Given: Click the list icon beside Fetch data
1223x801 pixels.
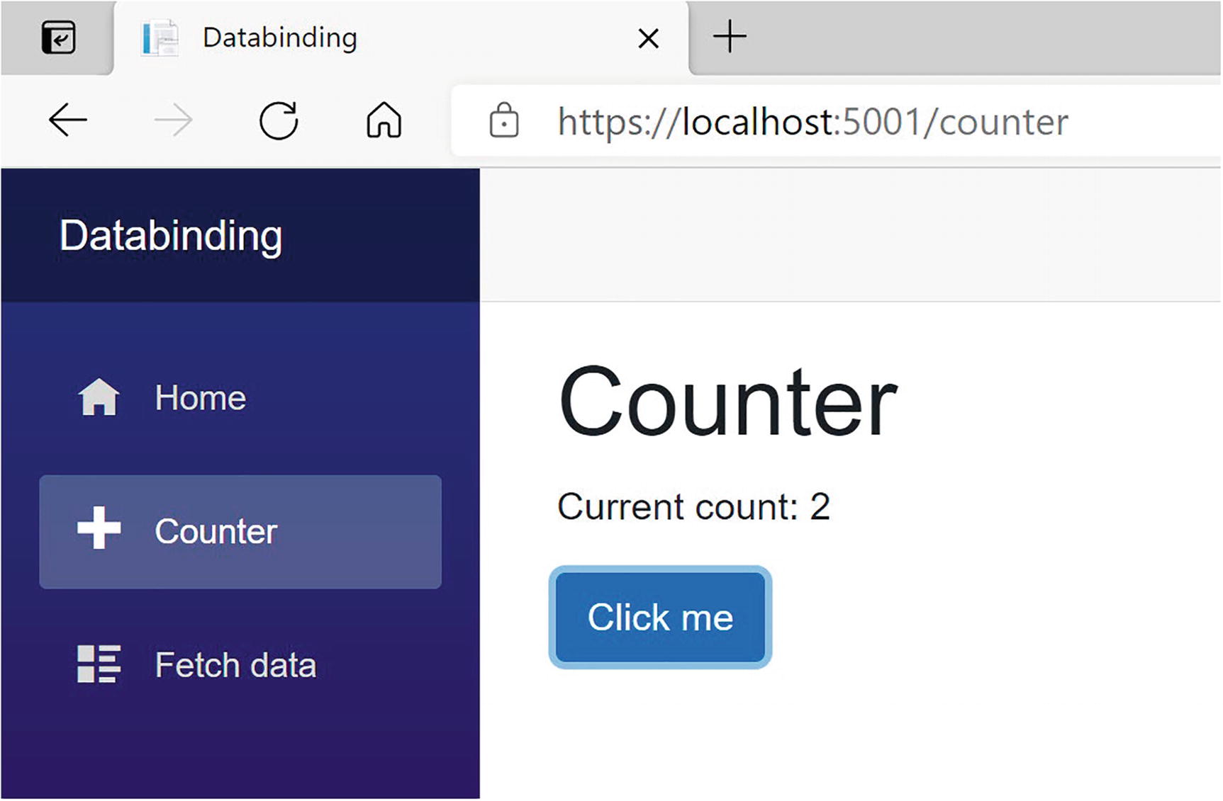Looking at the screenshot, I should pos(99,664).
